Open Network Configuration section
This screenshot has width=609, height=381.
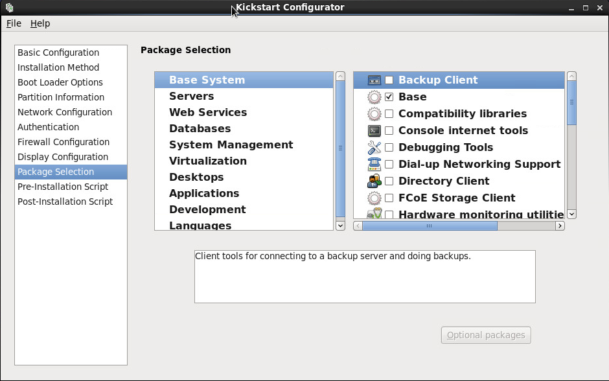(71, 112)
